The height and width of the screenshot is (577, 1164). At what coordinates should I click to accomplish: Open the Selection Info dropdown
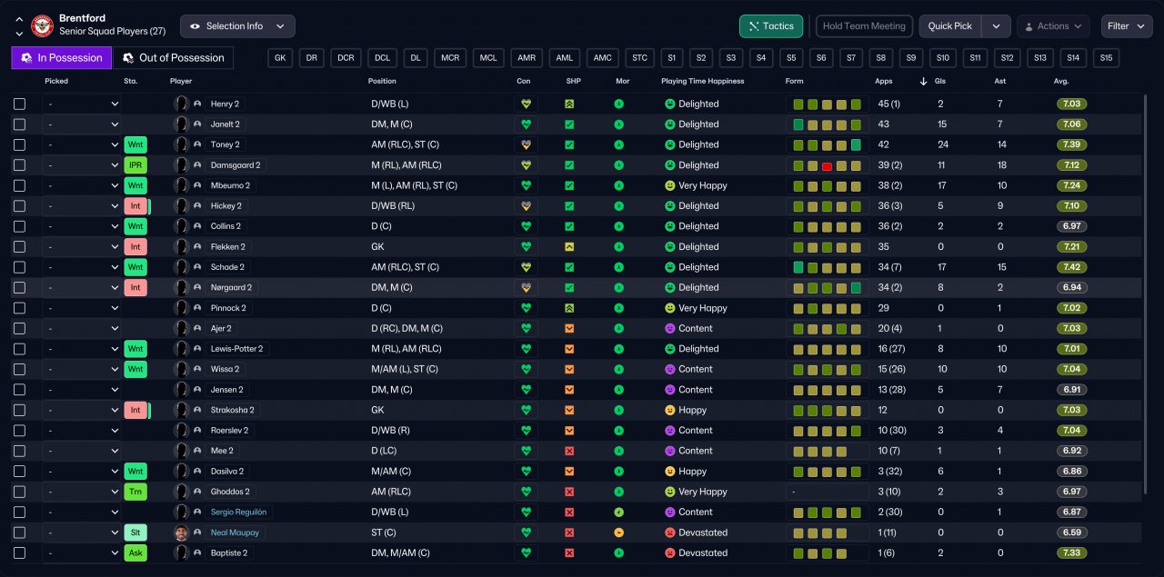point(237,26)
